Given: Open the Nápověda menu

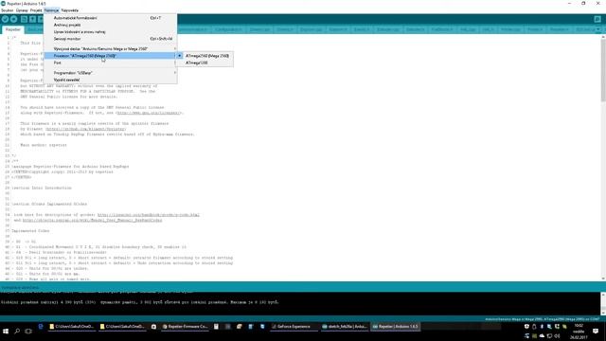Looking at the screenshot, I should tap(69, 10).
